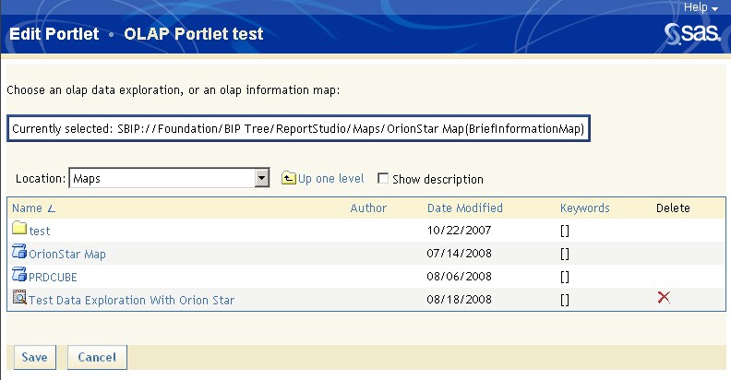Click the Currently selected path box

click(298, 128)
